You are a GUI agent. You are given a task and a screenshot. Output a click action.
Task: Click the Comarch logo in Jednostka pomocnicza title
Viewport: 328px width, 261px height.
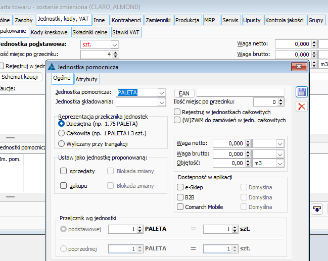tap(52, 67)
